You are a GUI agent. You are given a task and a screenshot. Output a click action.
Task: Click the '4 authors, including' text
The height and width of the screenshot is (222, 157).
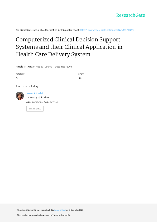tap(27, 86)
